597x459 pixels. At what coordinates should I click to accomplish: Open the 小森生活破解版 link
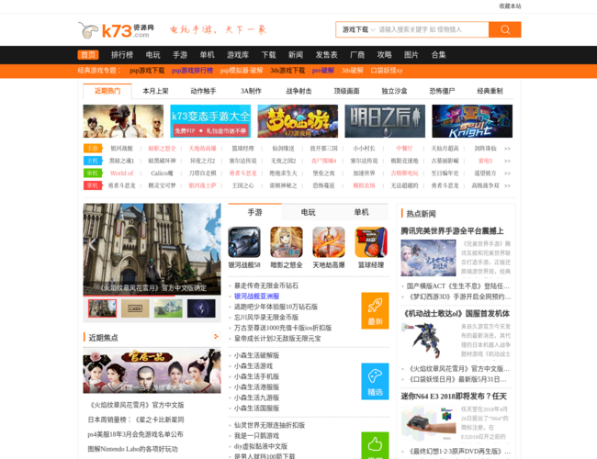[256, 355]
